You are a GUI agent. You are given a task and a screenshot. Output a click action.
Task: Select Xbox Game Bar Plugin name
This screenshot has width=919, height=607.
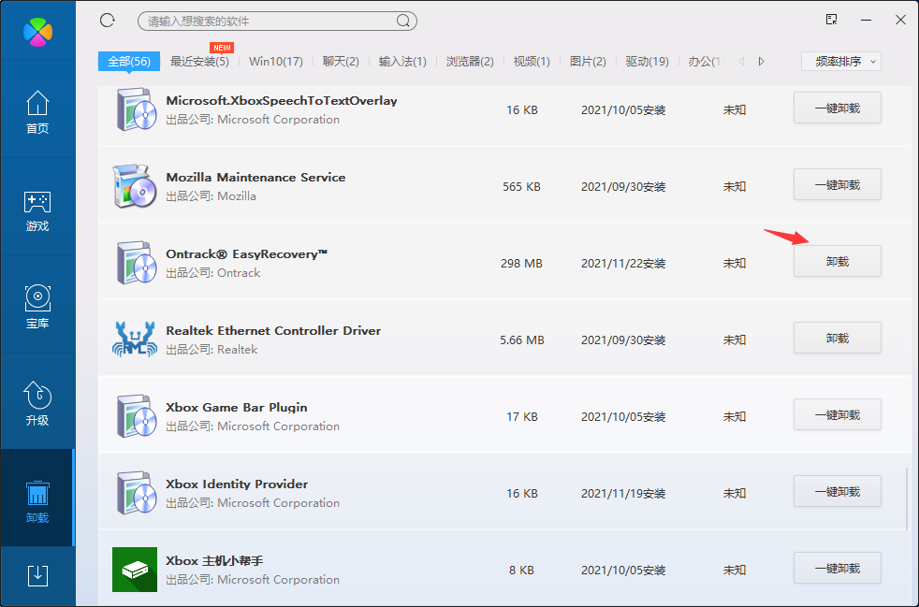(236, 407)
